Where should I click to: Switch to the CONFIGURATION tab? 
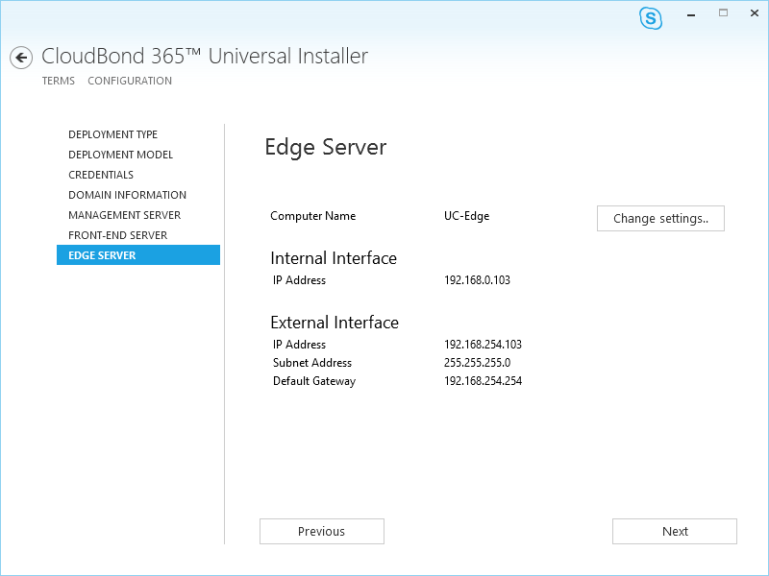point(130,81)
